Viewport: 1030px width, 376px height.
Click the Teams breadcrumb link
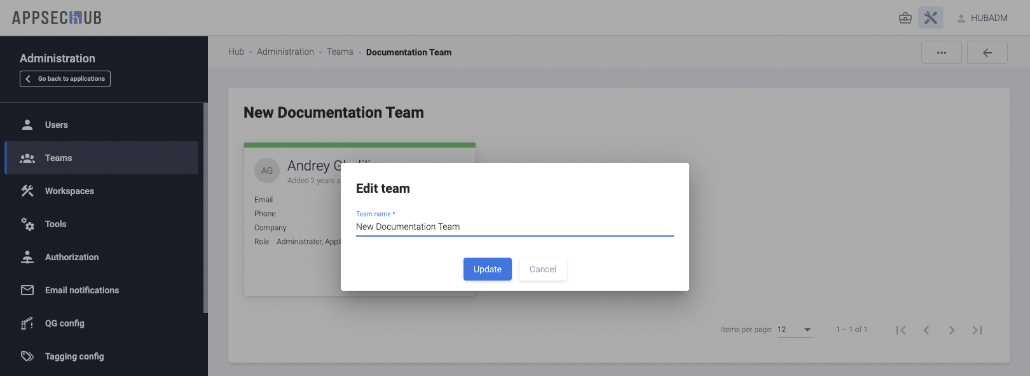click(340, 52)
